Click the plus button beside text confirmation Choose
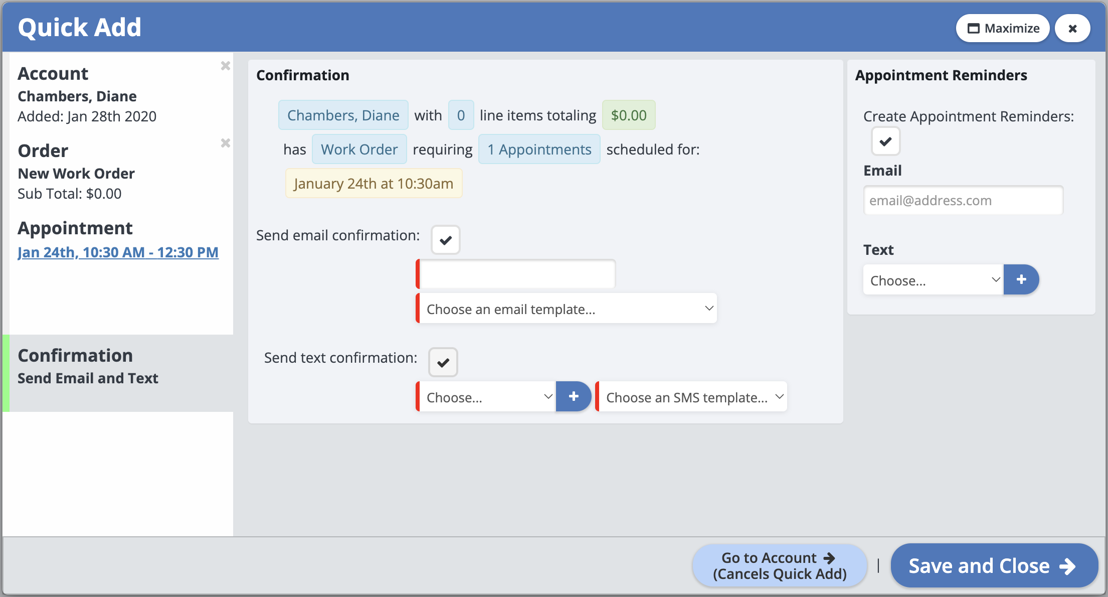This screenshot has width=1108, height=597. pos(574,397)
